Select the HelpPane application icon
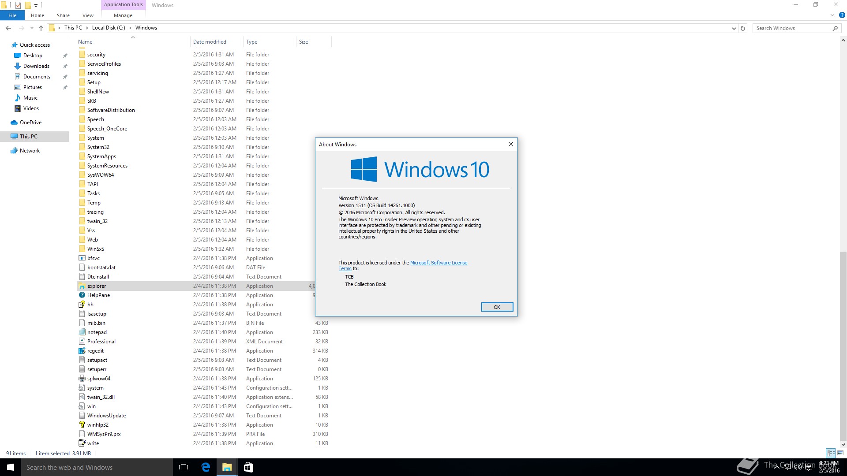This screenshot has width=847, height=476. [82, 295]
